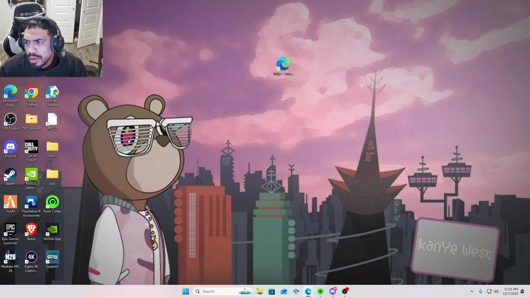Select the Madden NFL 26 icon
Image resolution: width=530 pixels, height=298 pixels.
(x=10, y=262)
